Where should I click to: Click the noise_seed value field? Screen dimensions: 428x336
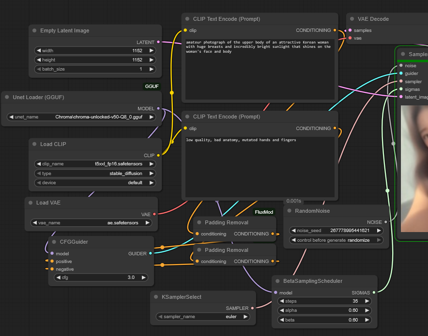[336, 231]
